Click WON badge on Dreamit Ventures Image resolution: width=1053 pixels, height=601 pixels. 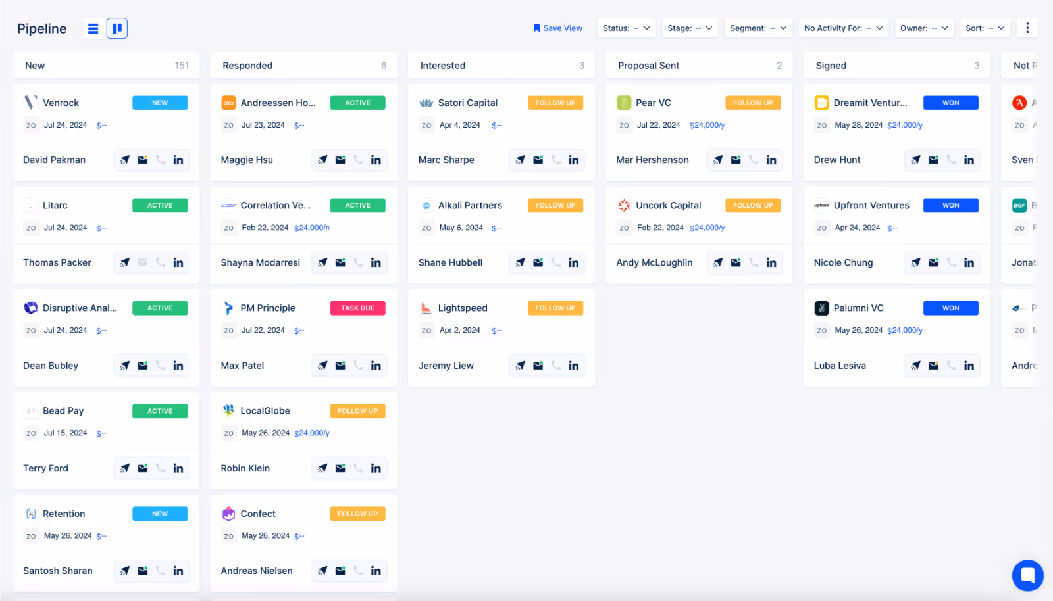coord(950,103)
